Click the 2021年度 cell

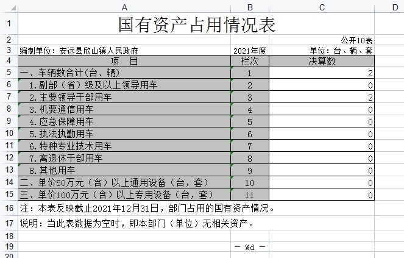tap(250, 51)
